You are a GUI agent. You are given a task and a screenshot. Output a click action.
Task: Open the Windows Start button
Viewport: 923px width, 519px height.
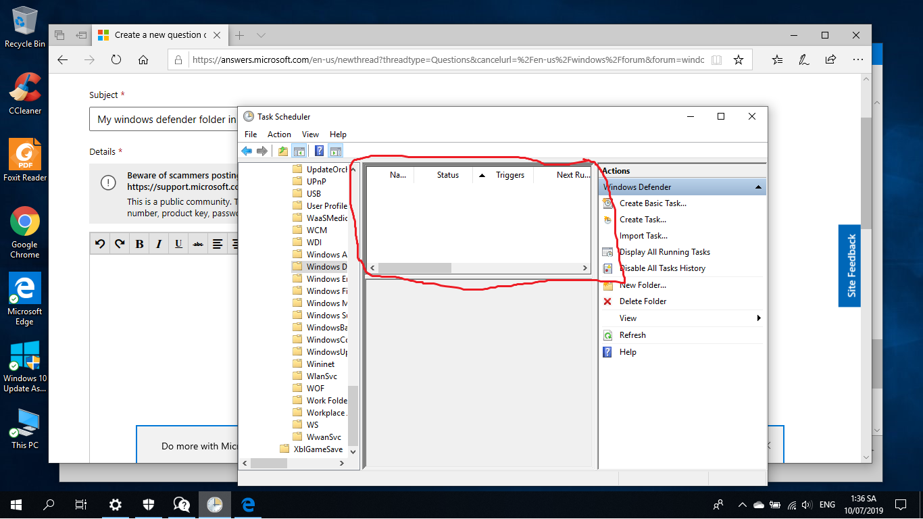16,504
